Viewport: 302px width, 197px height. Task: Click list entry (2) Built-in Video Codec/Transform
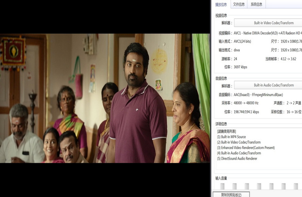point(239,142)
